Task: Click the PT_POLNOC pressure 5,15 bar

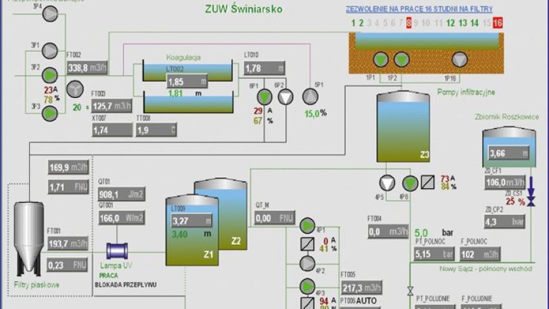Action: (434, 254)
